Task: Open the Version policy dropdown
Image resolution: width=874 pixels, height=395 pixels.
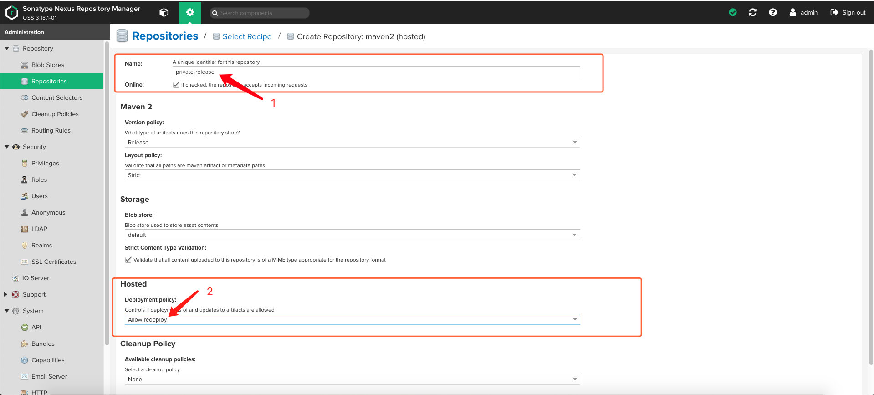Action: point(352,143)
